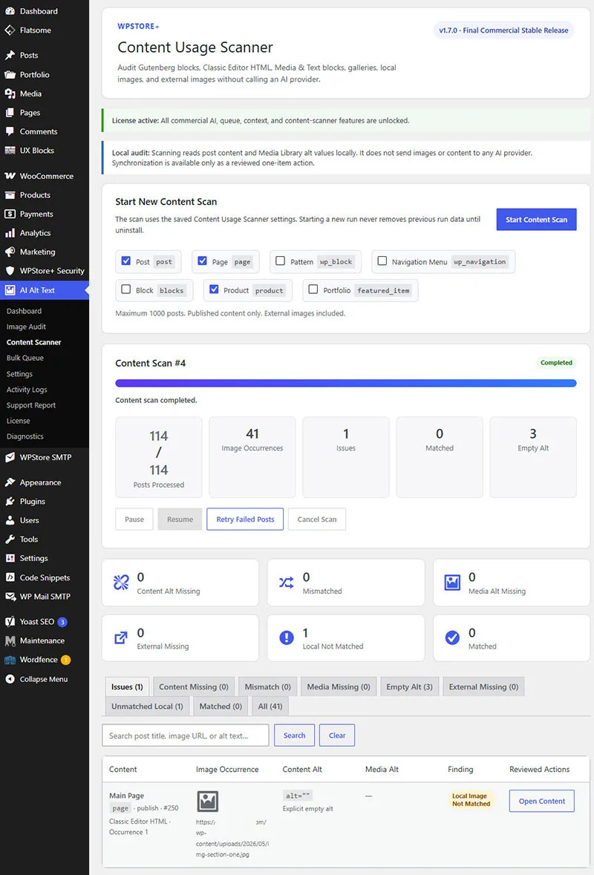Enable the Pattern wp_block checkbox
The height and width of the screenshot is (875, 594).
pyautogui.click(x=280, y=260)
